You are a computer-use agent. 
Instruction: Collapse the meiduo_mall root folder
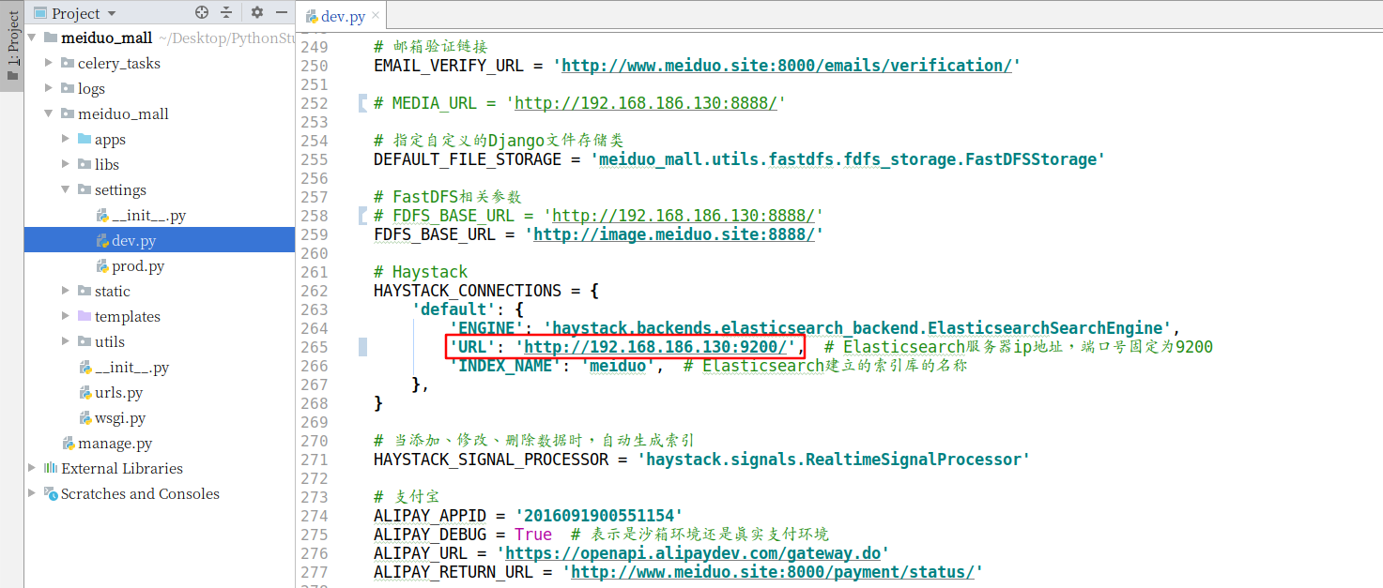(x=31, y=38)
